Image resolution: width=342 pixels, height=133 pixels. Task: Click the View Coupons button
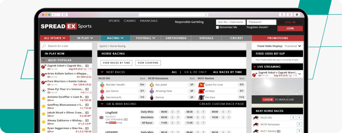tap(148, 63)
